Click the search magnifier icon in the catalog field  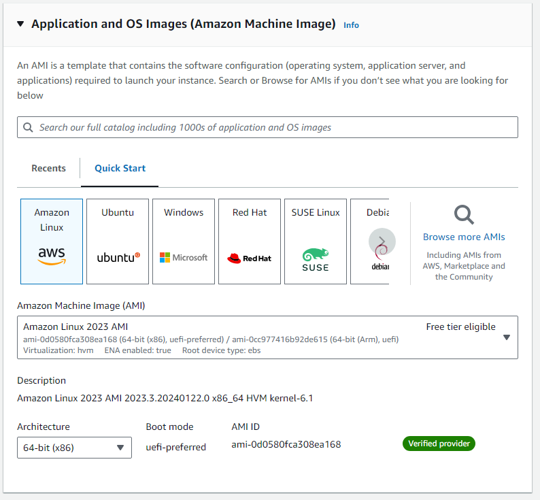click(x=28, y=127)
